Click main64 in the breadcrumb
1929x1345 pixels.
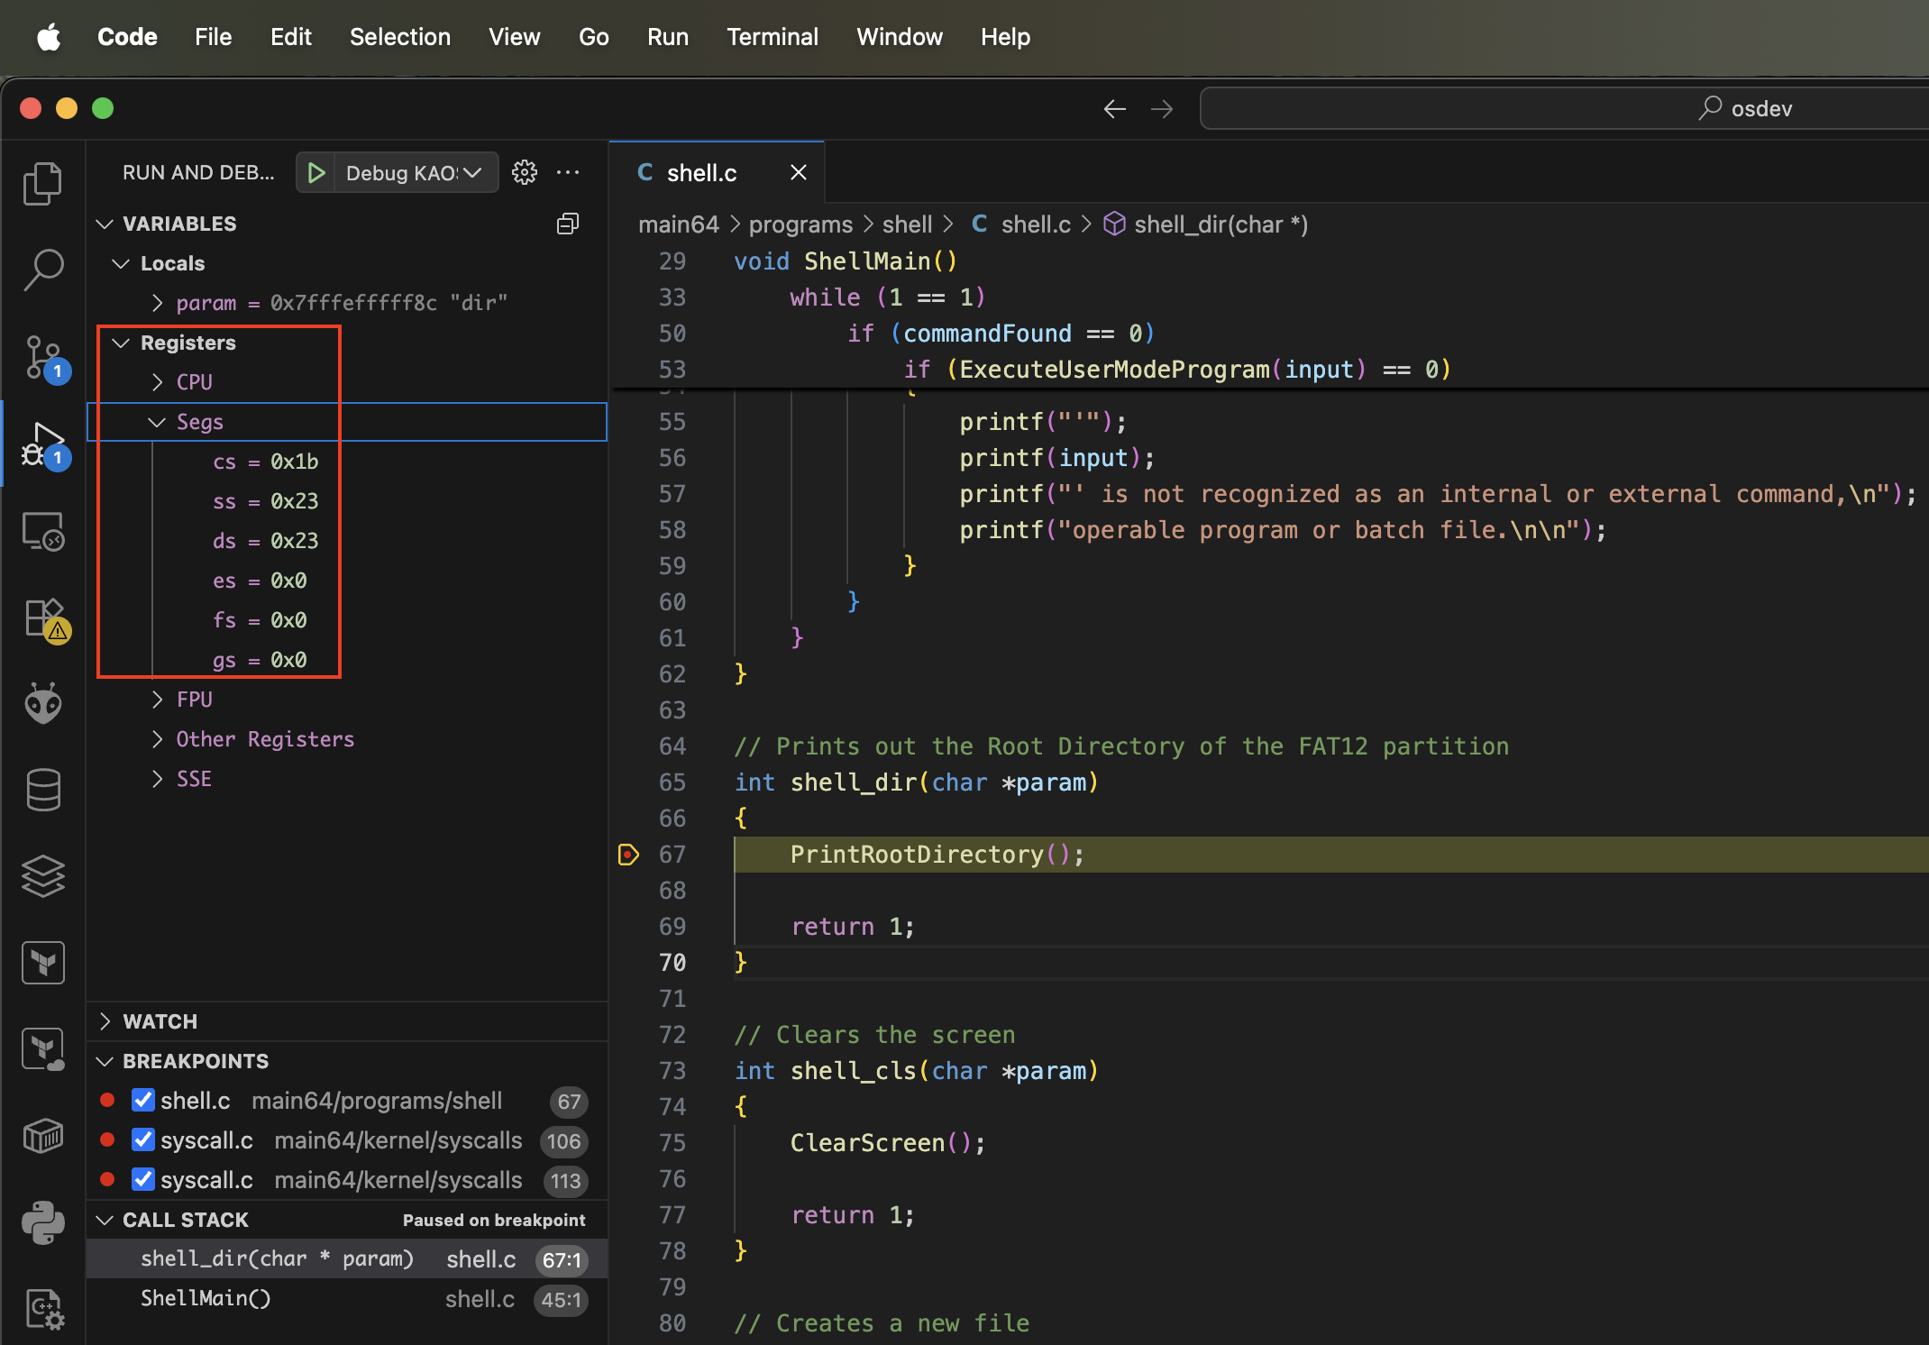(x=679, y=224)
